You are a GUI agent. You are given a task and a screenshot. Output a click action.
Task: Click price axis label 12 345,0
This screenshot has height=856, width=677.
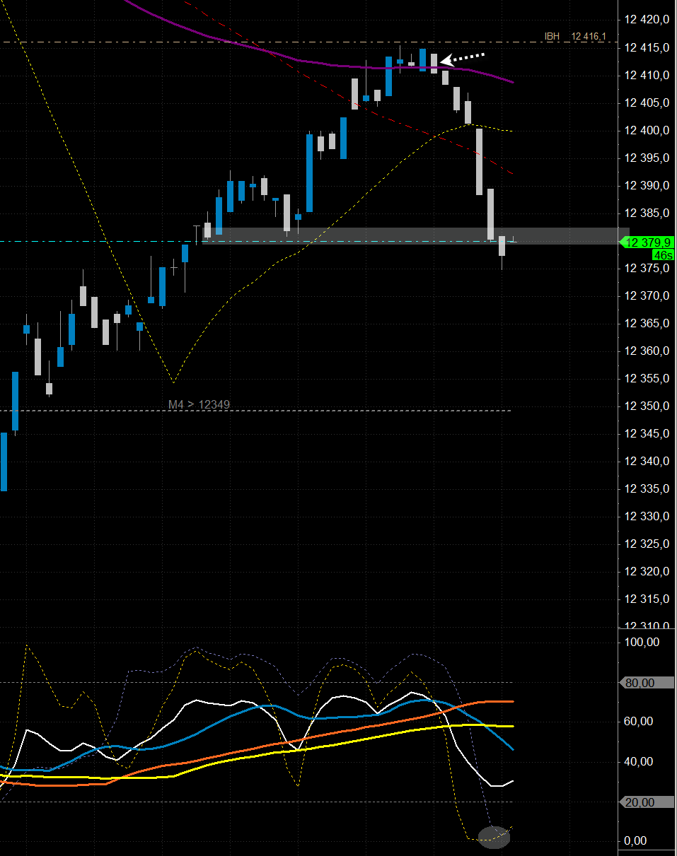[647, 434]
